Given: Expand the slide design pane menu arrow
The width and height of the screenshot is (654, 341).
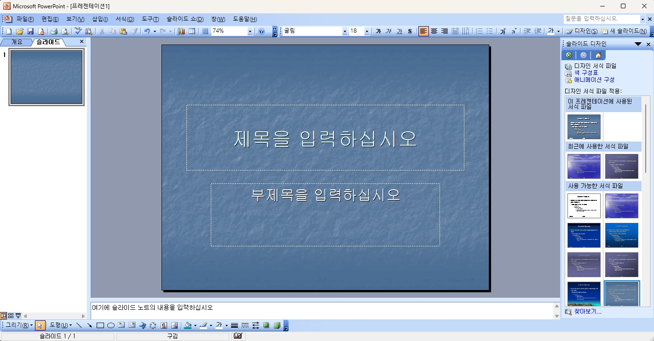Looking at the screenshot, I should point(638,44).
